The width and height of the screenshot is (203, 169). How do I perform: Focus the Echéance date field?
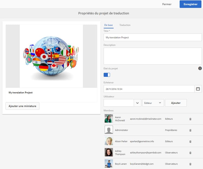click(149, 89)
